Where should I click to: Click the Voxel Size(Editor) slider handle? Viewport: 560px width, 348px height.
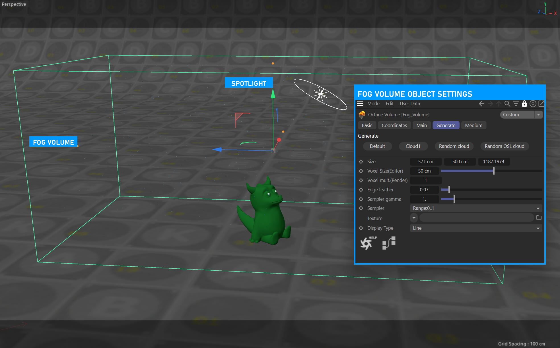pos(494,171)
